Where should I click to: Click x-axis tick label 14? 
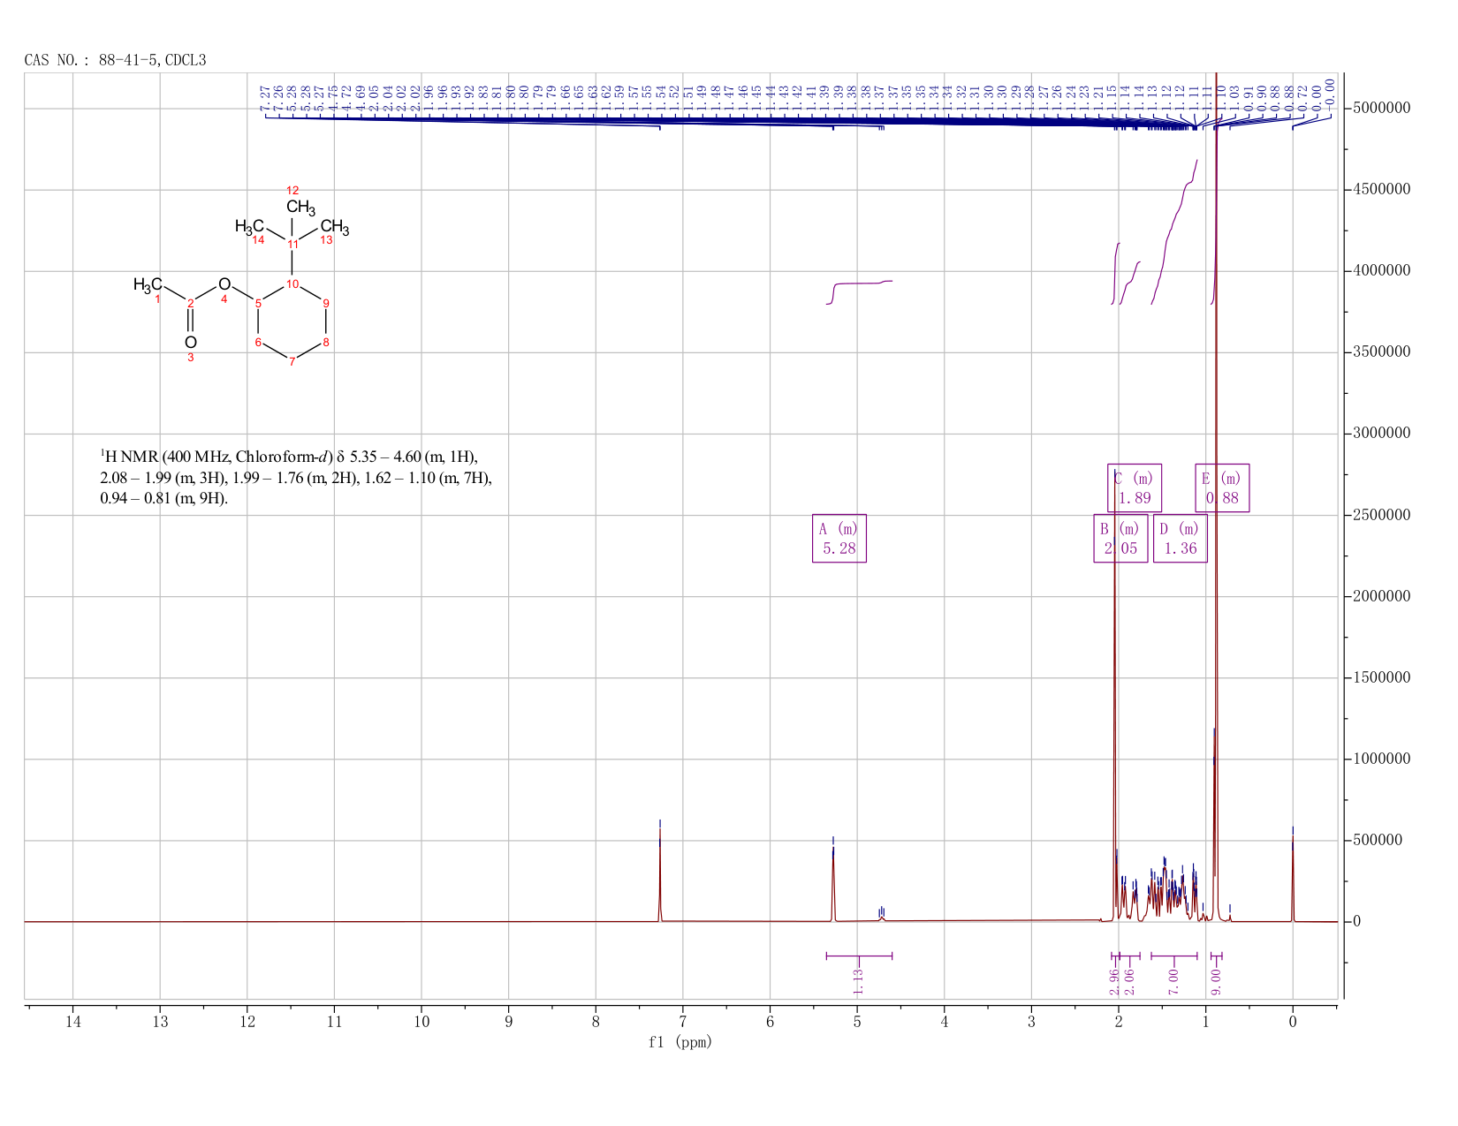pyautogui.click(x=72, y=1022)
